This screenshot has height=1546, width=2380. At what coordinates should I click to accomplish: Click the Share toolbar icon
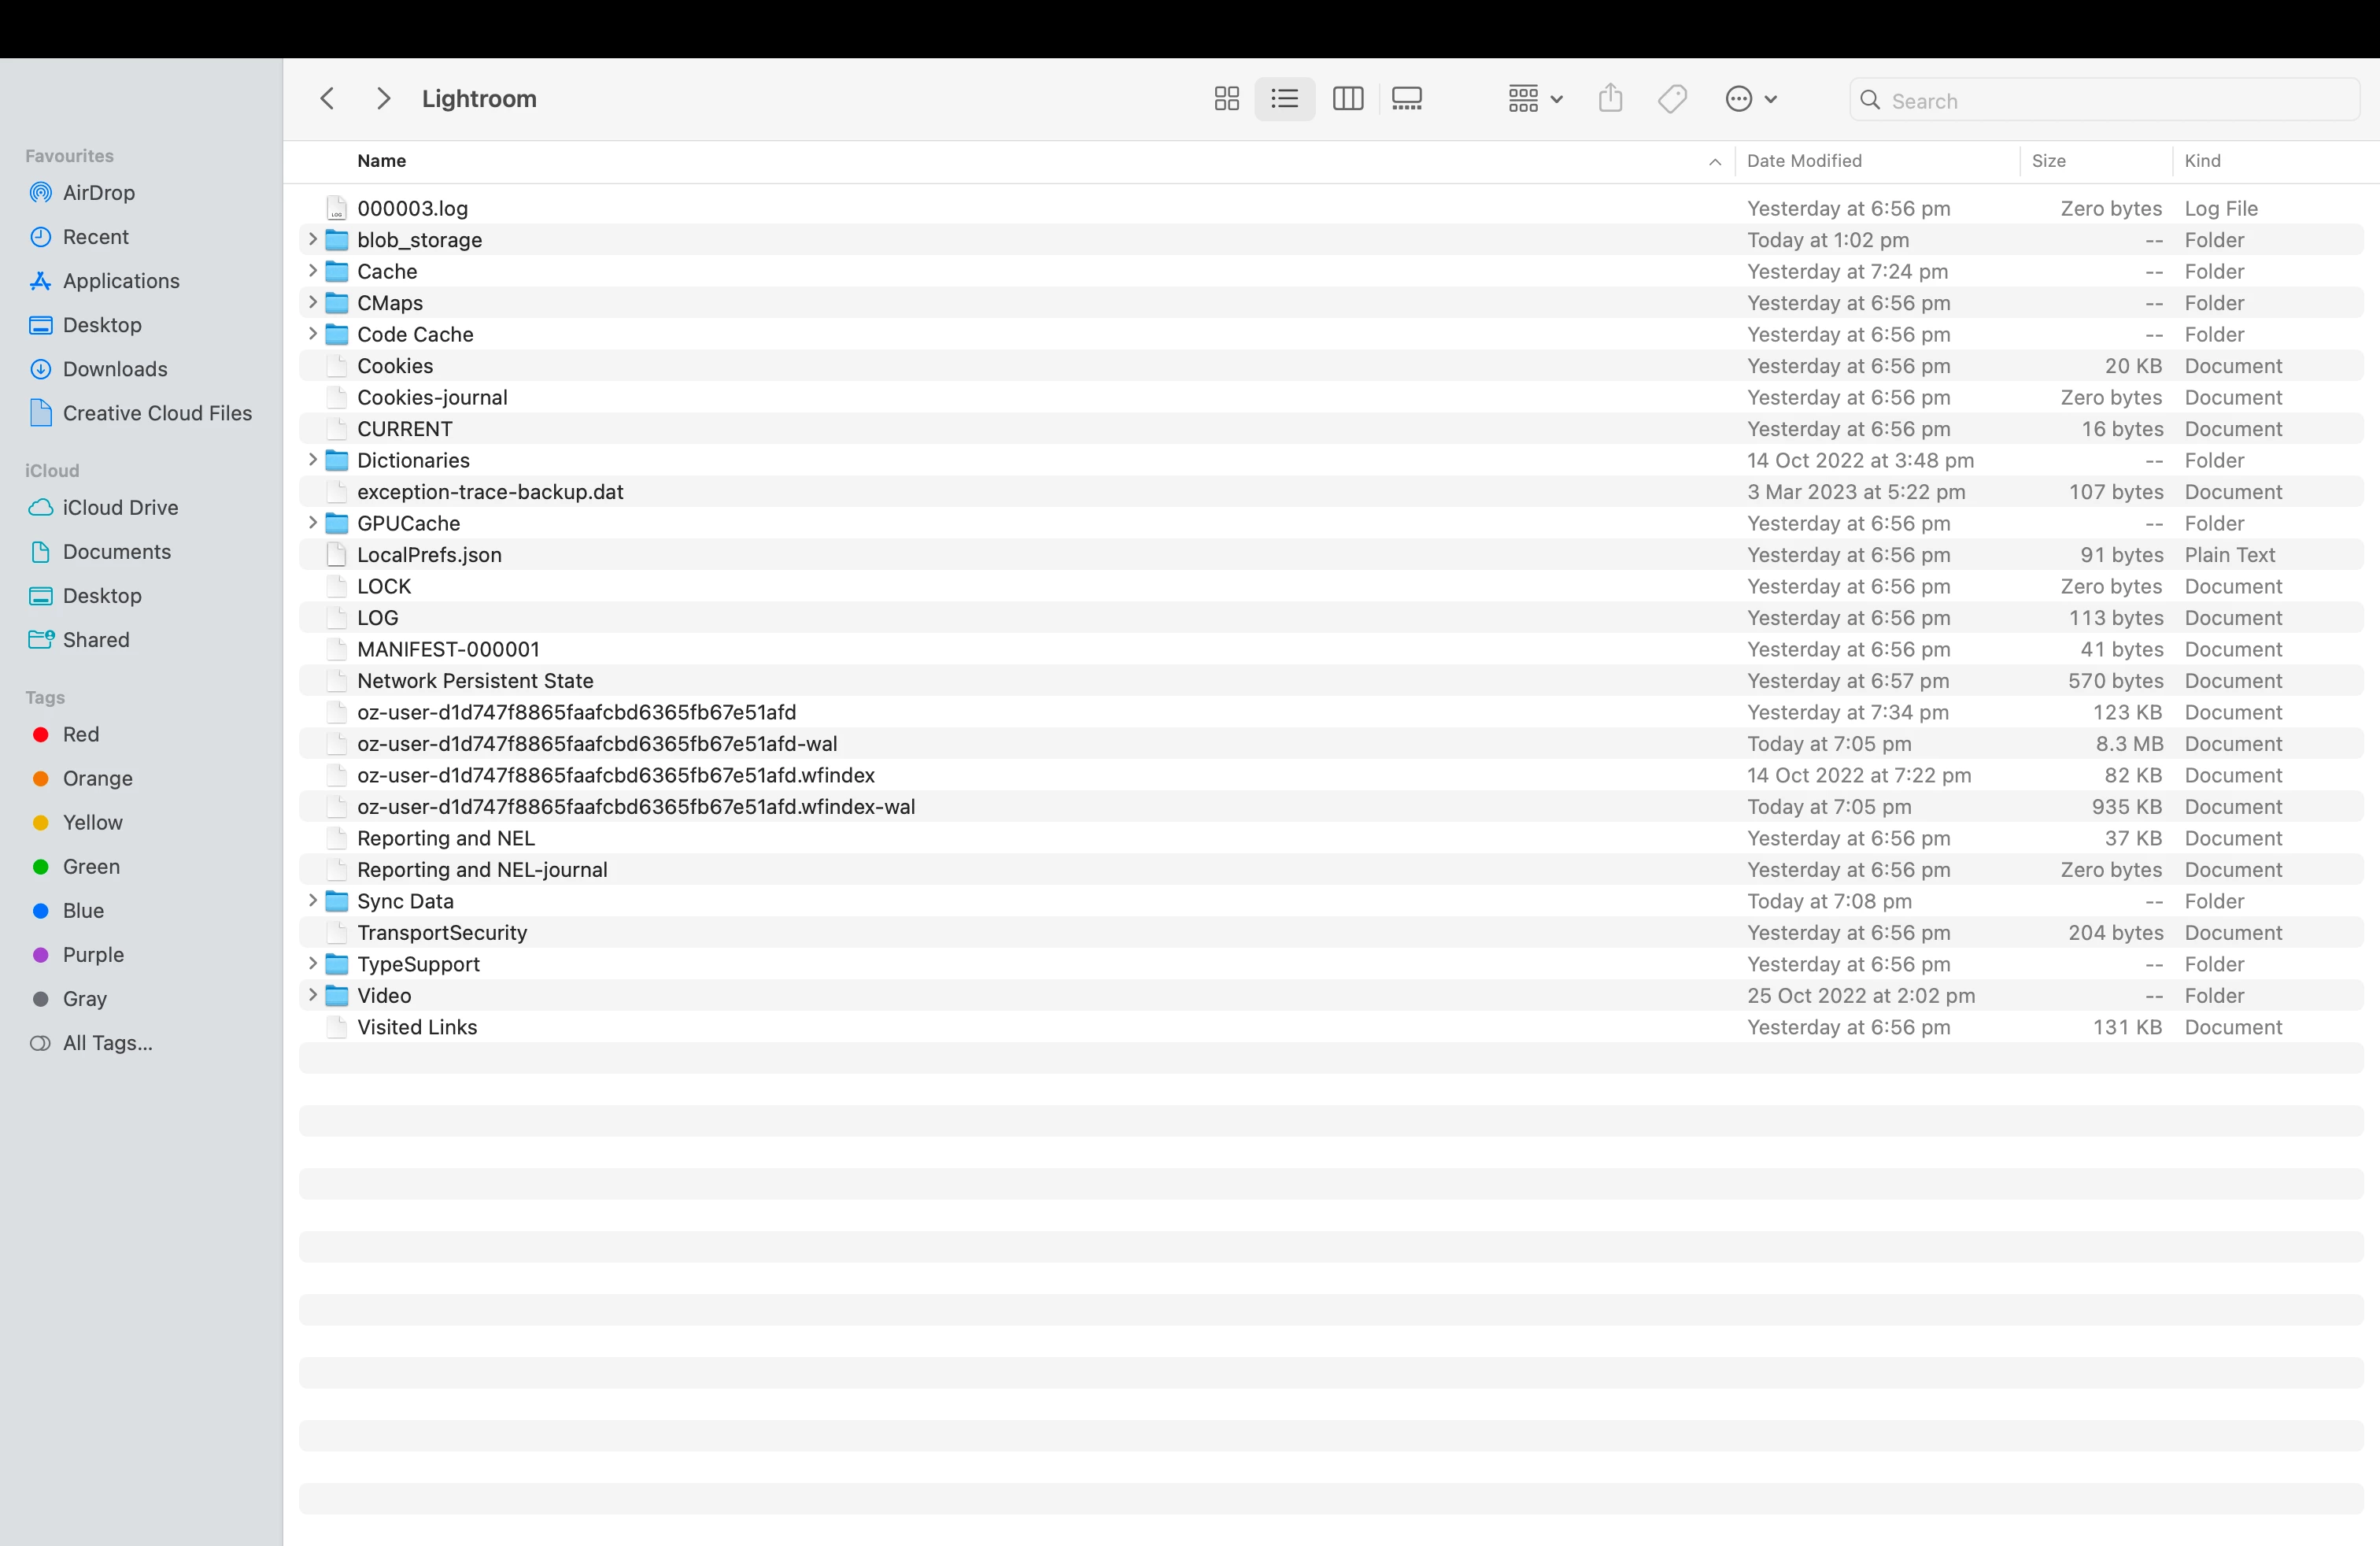pyautogui.click(x=1610, y=99)
